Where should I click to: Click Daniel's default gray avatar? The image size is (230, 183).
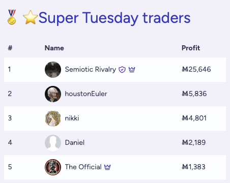tap(53, 143)
